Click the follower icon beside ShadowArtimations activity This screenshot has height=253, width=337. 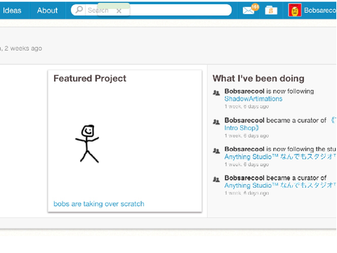pyautogui.click(x=216, y=93)
